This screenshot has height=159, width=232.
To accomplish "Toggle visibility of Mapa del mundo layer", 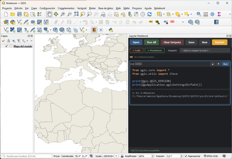I will [x=6, y=46].
